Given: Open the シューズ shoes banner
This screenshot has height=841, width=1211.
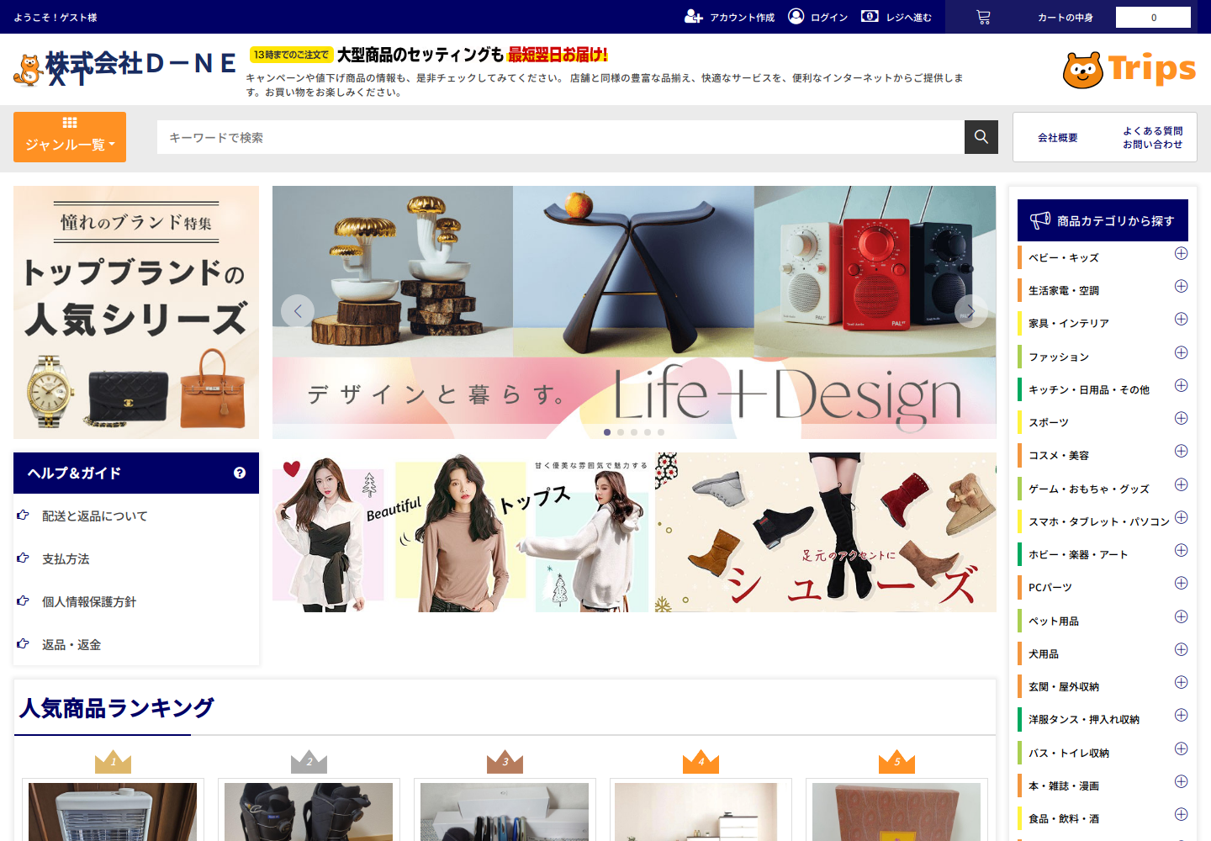Looking at the screenshot, I should click(826, 532).
